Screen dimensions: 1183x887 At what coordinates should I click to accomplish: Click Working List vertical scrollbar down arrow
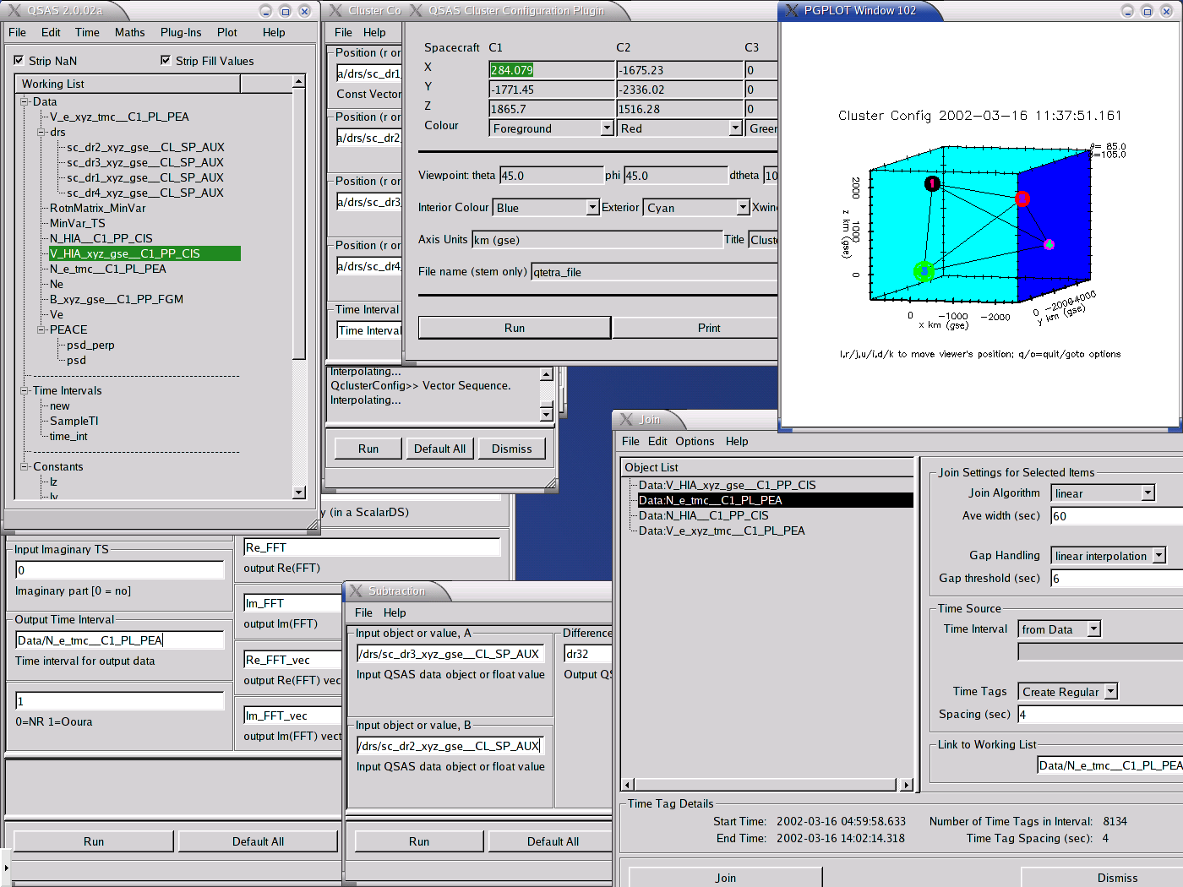[298, 492]
